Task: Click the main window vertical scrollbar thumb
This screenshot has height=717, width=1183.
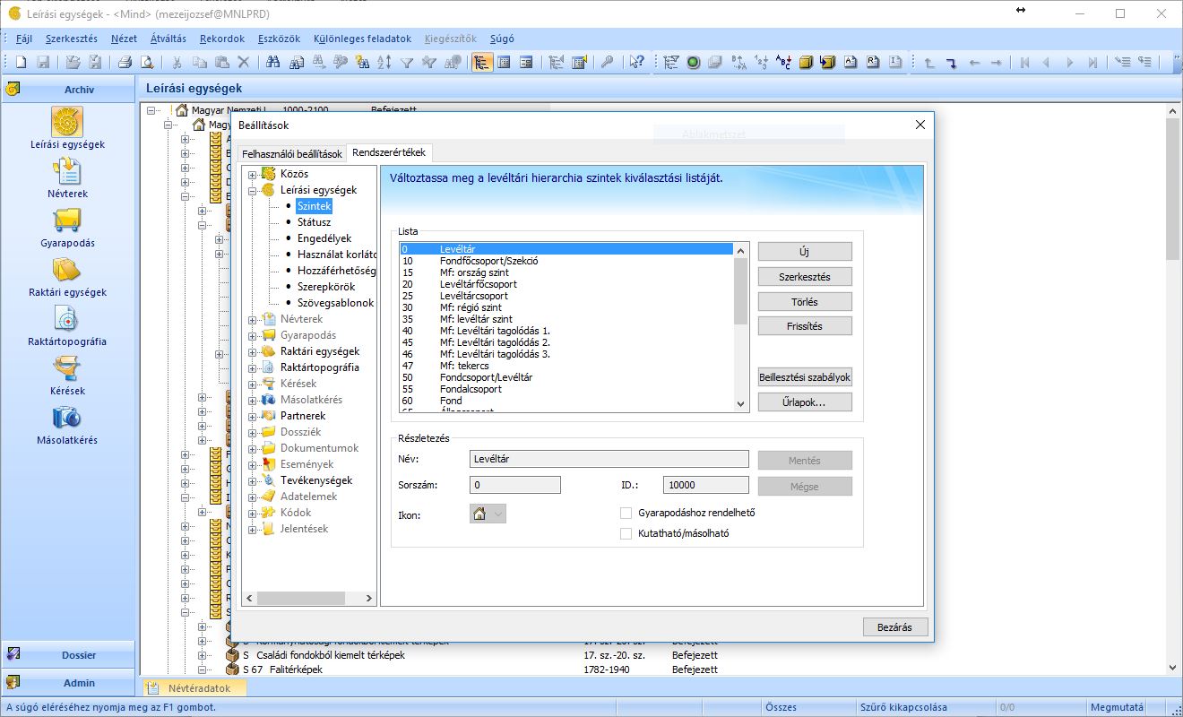Action: point(1173,188)
